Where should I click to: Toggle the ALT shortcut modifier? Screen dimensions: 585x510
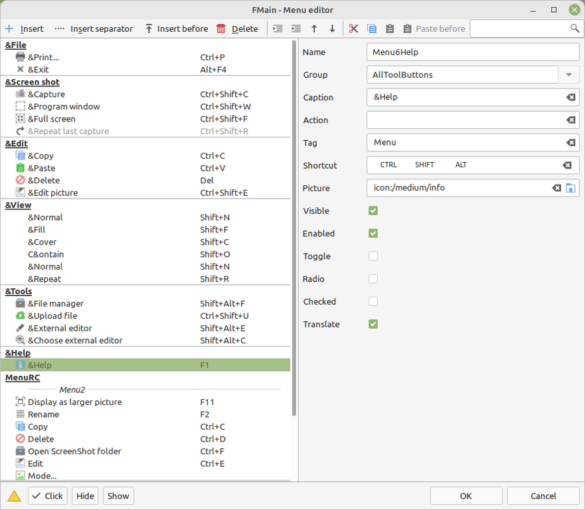pos(461,165)
